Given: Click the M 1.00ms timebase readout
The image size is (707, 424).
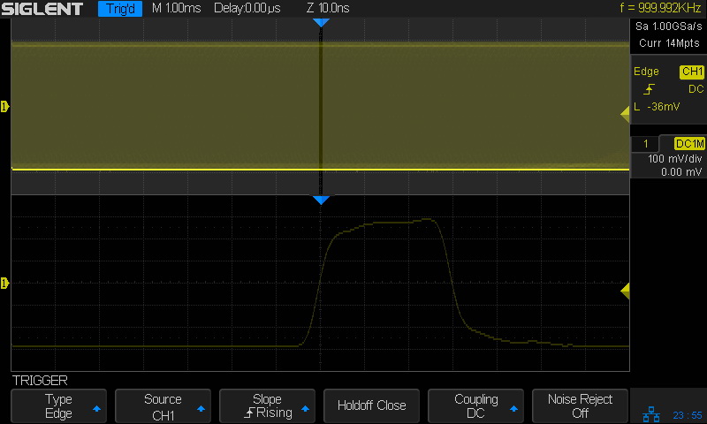Looking at the screenshot, I should [x=177, y=9].
